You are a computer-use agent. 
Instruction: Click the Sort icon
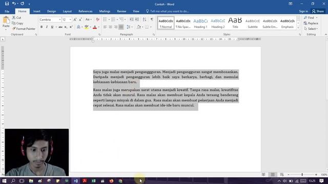(x=145, y=19)
